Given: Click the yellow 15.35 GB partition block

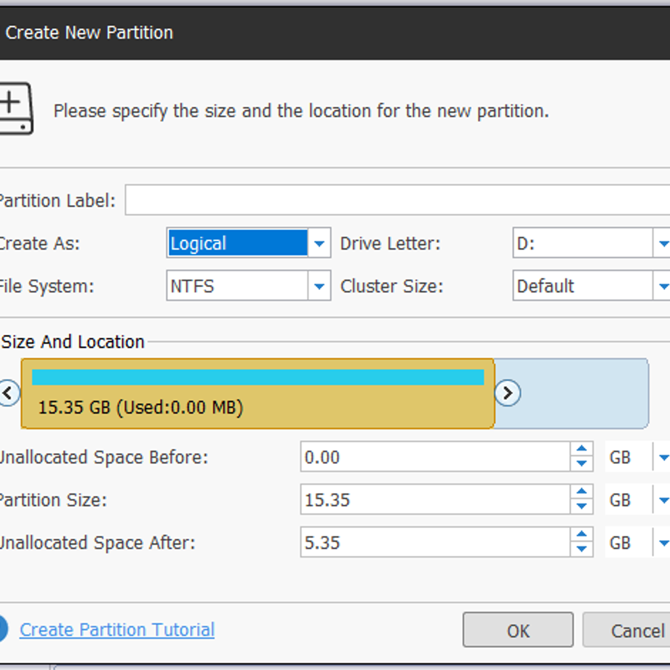Looking at the screenshot, I should pos(258,394).
